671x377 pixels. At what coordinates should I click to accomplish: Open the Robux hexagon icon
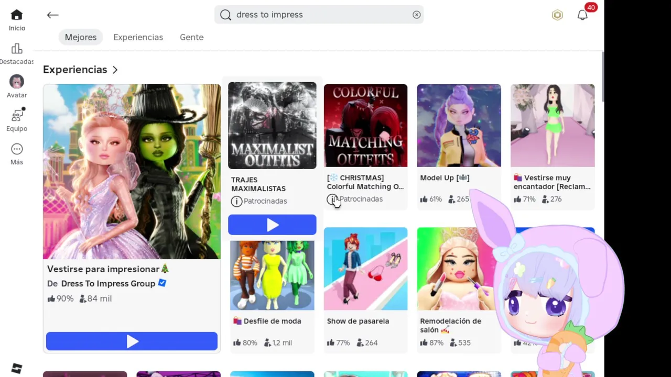click(x=557, y=15)
